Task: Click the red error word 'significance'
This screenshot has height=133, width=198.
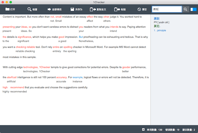Action: point(24,37)
